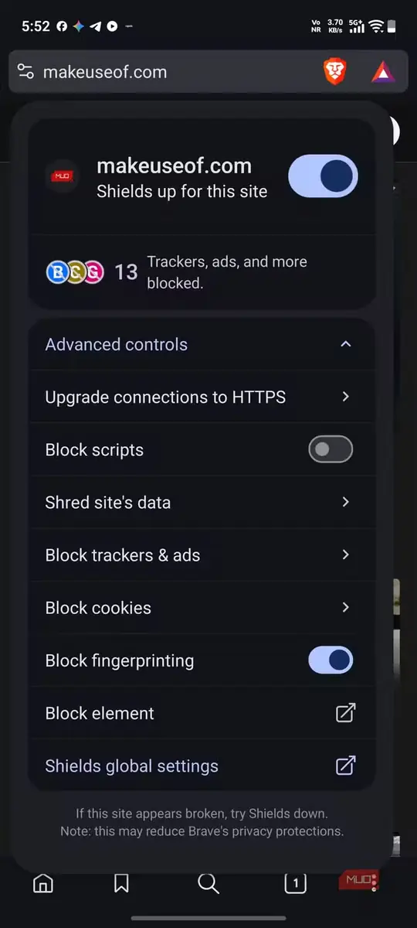Tap the search magnifier in the bottom bar

pyautogui.click(x=208, y=883)
